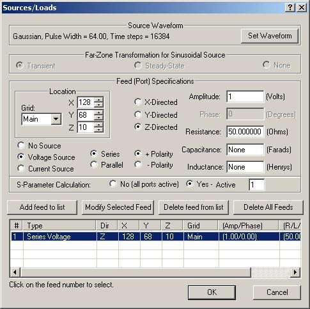Click the Resistance input field

(x=245, y=132)
